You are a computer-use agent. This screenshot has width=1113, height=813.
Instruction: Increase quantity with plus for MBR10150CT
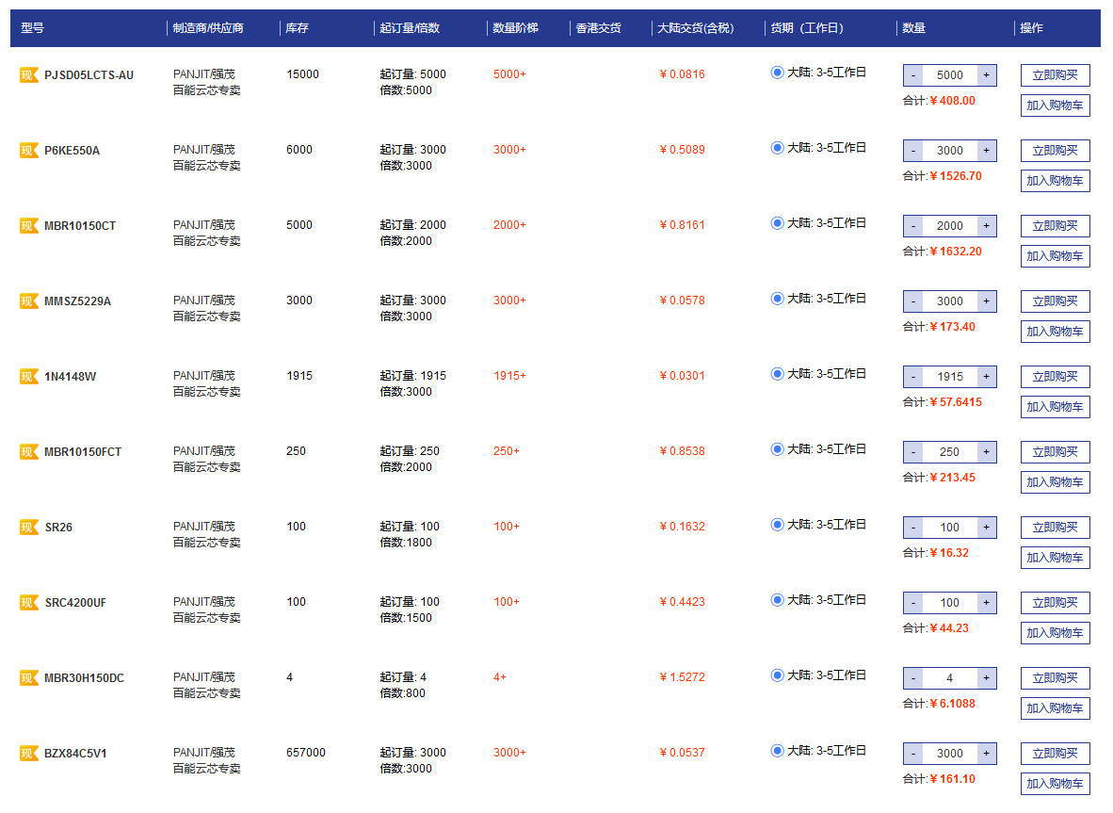[986, 226]
